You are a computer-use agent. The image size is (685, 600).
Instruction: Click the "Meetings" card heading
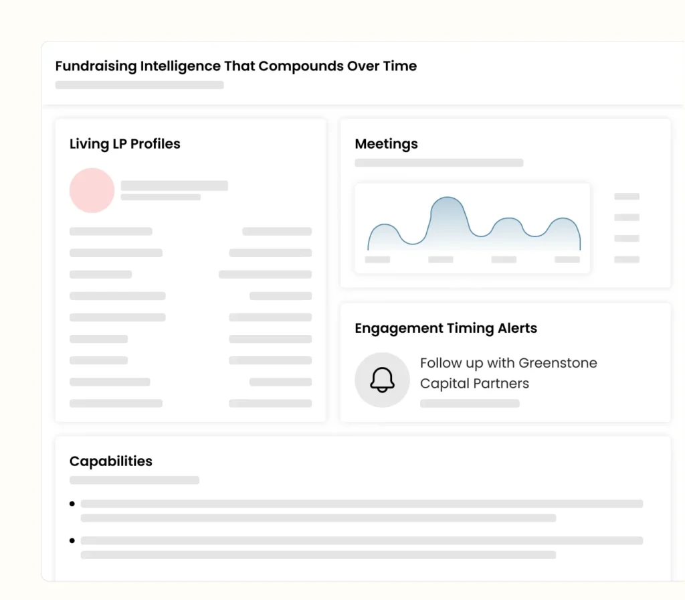pos(386,144)
